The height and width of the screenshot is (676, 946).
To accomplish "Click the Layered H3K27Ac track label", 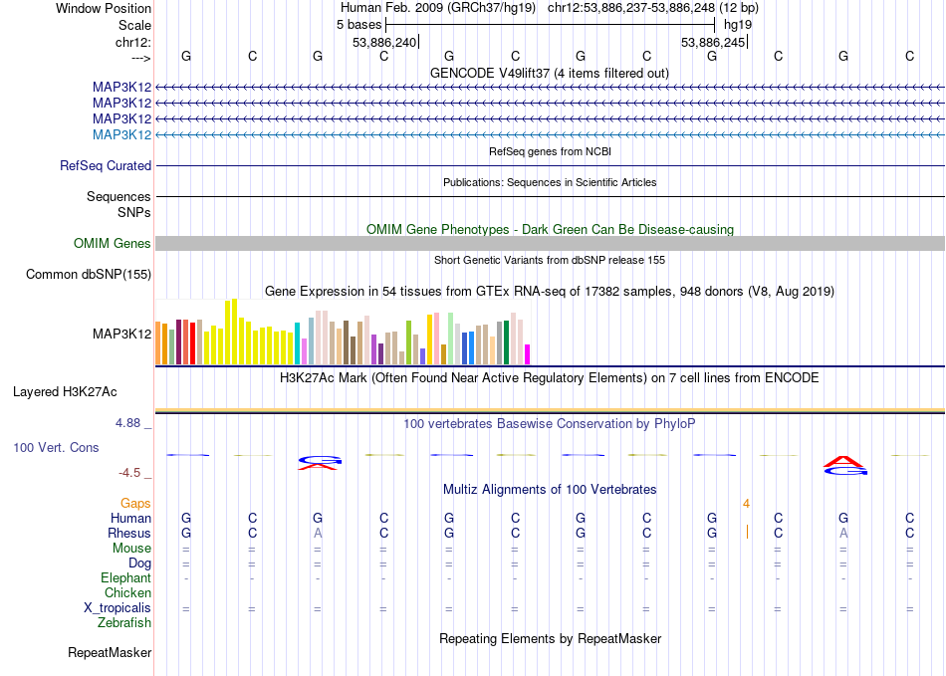I will pyautogui.click(x=65, y=392).
